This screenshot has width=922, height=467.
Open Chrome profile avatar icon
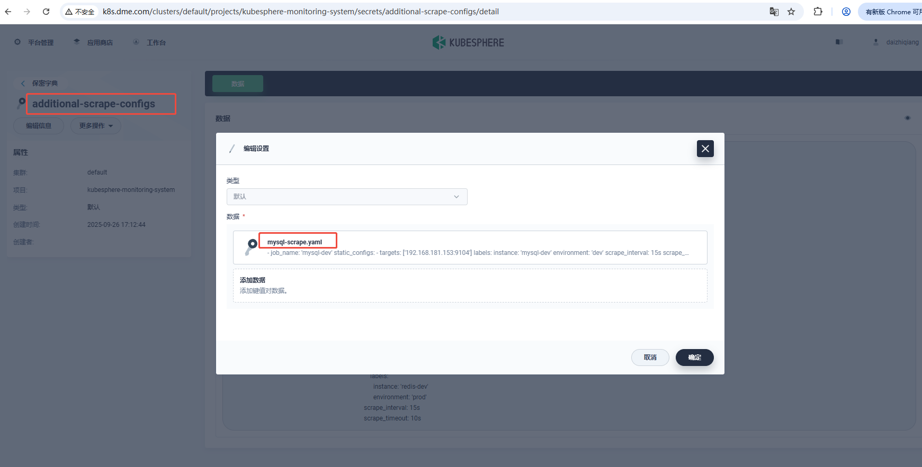(846, 12)
